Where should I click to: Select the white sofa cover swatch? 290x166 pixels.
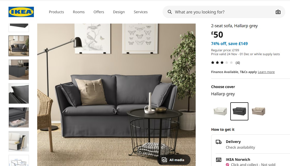coord(220,111)
